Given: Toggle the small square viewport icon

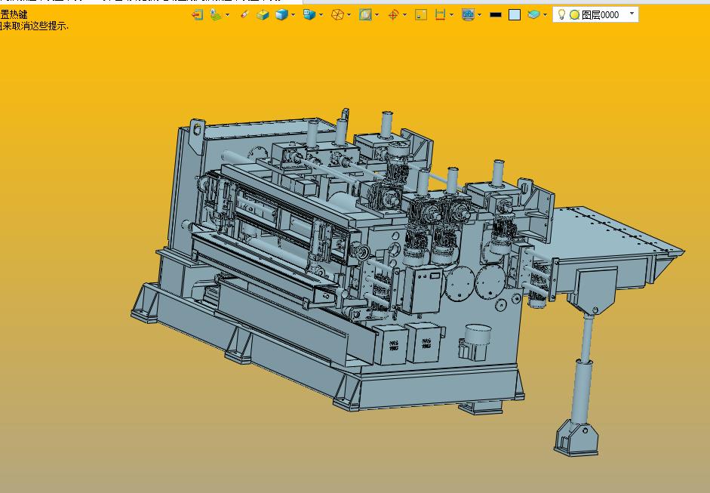Looking at the screenshot, I should click(x=421, y=15).
